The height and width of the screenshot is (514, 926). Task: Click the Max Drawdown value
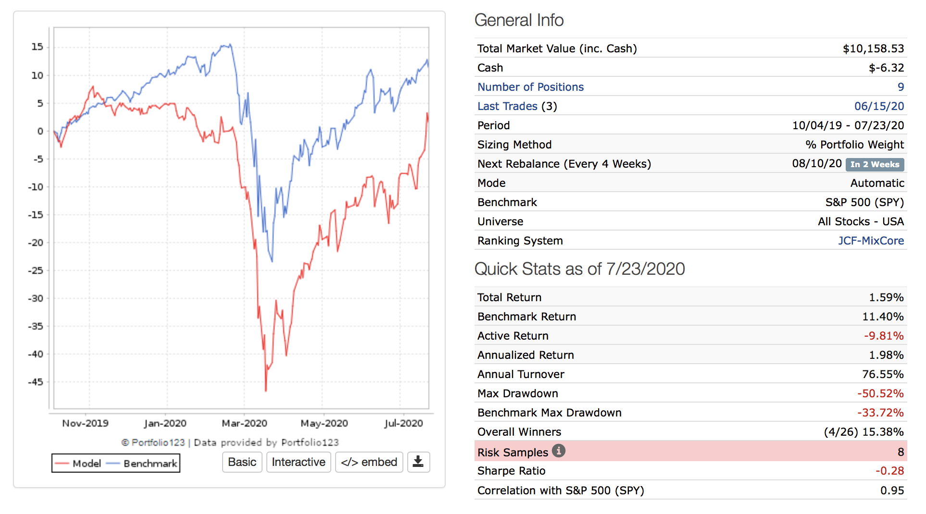880,393
